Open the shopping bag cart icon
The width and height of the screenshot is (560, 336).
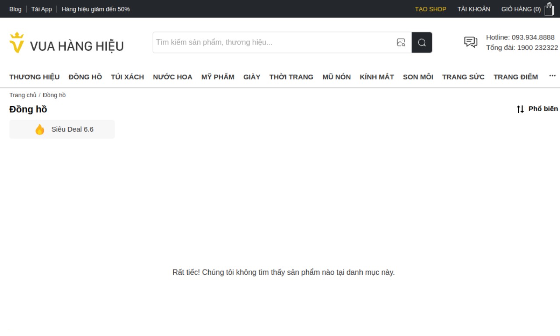pyautogui.click(x=549, y=9)
